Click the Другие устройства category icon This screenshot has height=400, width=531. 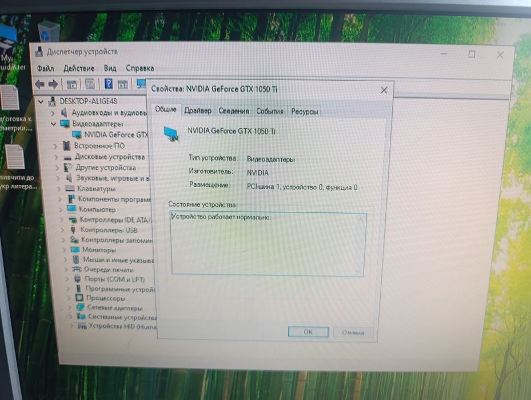(x=68, y=167)
